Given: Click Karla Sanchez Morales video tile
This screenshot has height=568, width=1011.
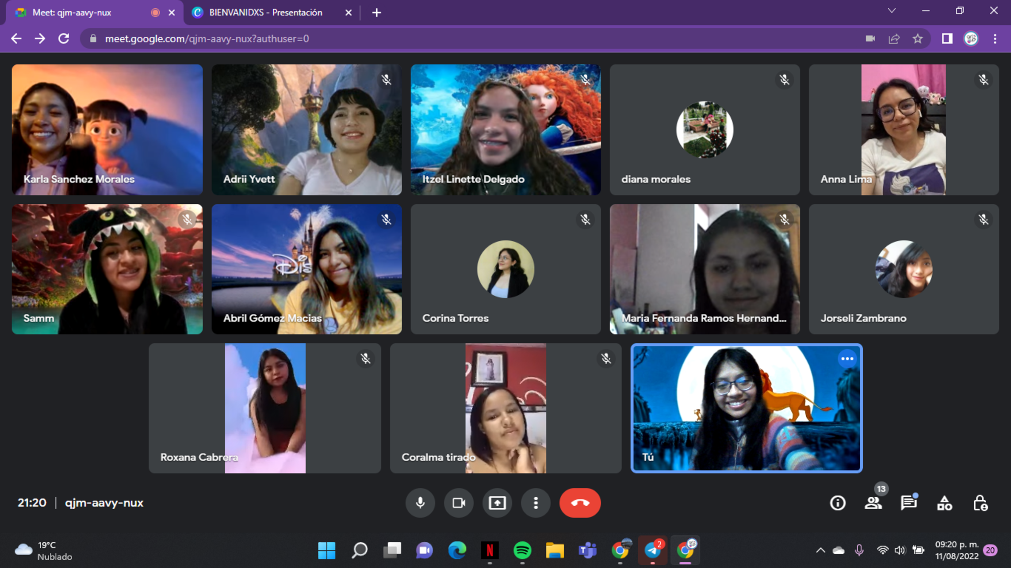Looking at the screenshot, I should click(x=107, y=130).
